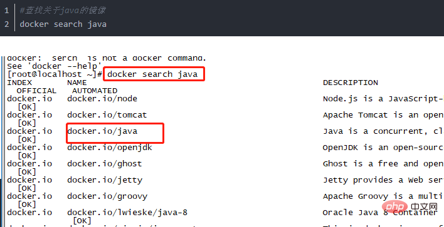Click the '[root@localhost ~]#' prompt text
444x227 pixels.
tap(55, 74)
